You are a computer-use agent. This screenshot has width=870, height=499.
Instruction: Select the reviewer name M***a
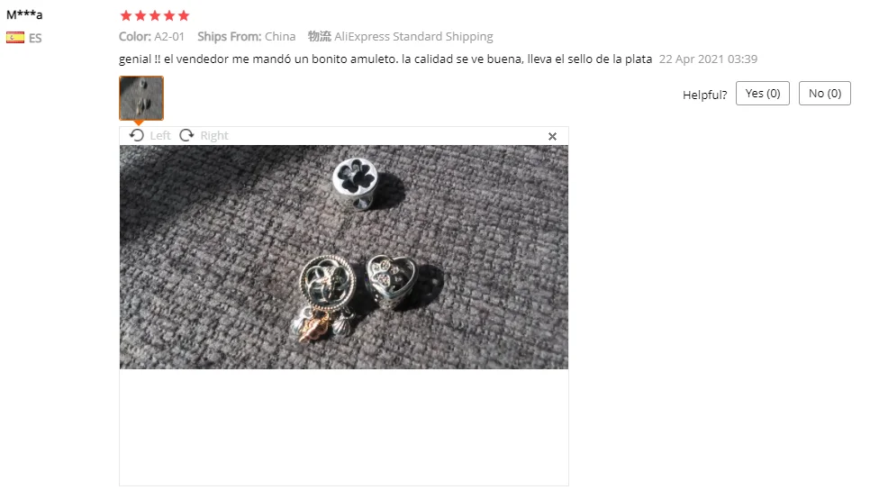coord(24,14)
